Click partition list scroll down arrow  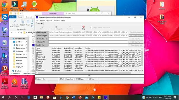pyautogui.click(x=142, y=71)
